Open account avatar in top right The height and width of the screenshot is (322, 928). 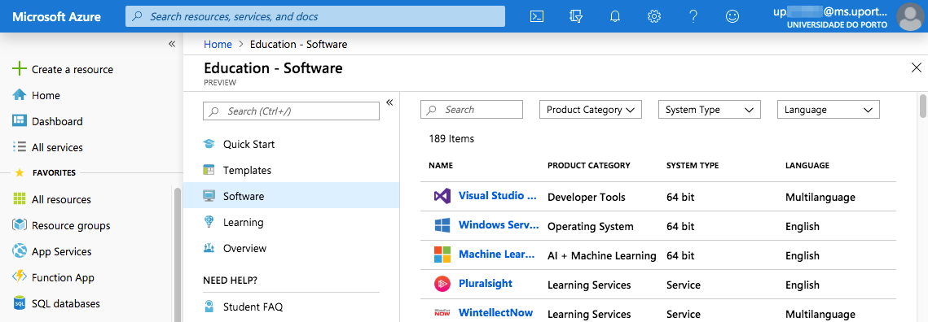(x=912, y=16)
